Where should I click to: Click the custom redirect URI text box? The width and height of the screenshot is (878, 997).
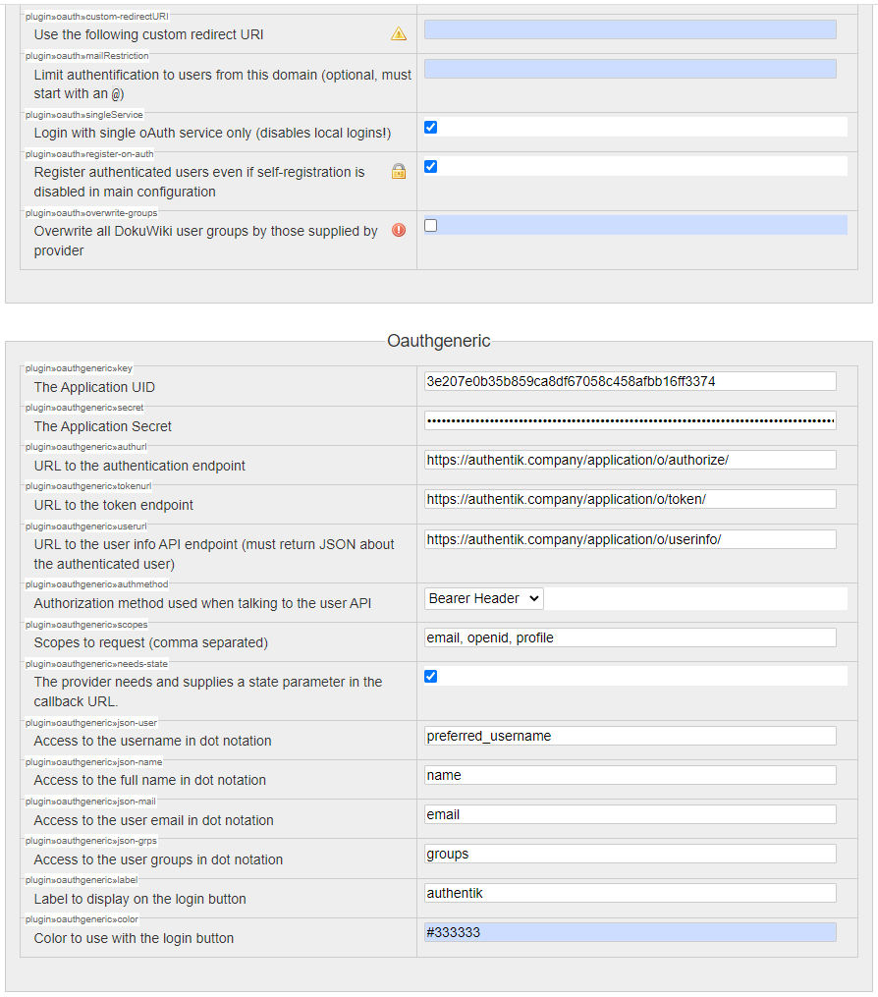tap(630, 29)
